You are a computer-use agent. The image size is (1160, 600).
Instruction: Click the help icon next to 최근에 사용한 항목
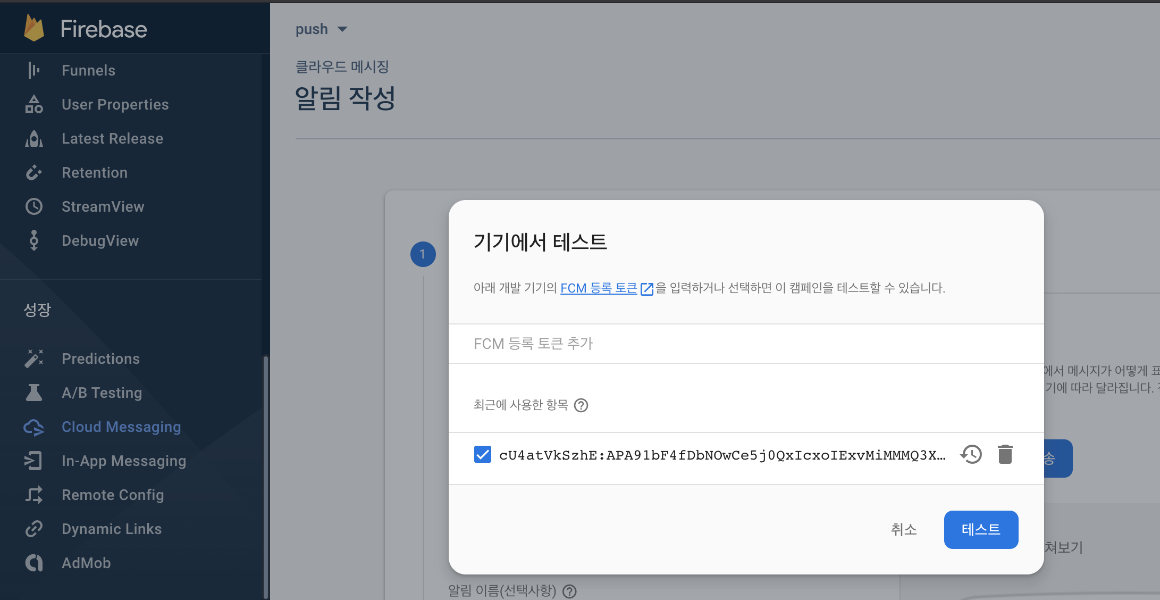click(581, 405)
